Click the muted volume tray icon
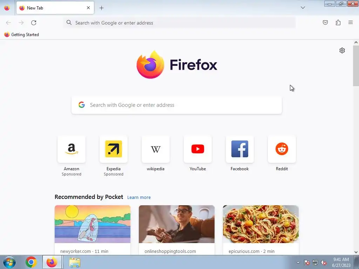 pos(324,262)
